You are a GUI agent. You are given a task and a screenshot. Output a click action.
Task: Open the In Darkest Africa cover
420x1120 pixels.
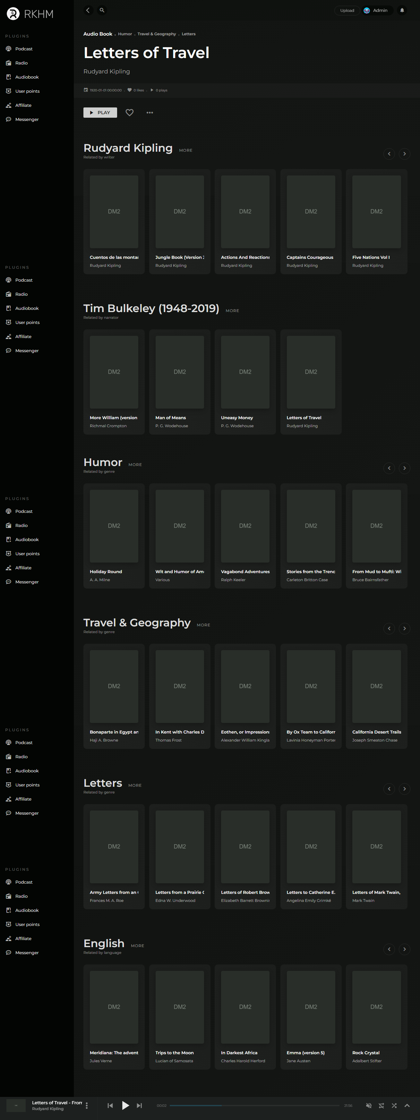coord(245,1007)
